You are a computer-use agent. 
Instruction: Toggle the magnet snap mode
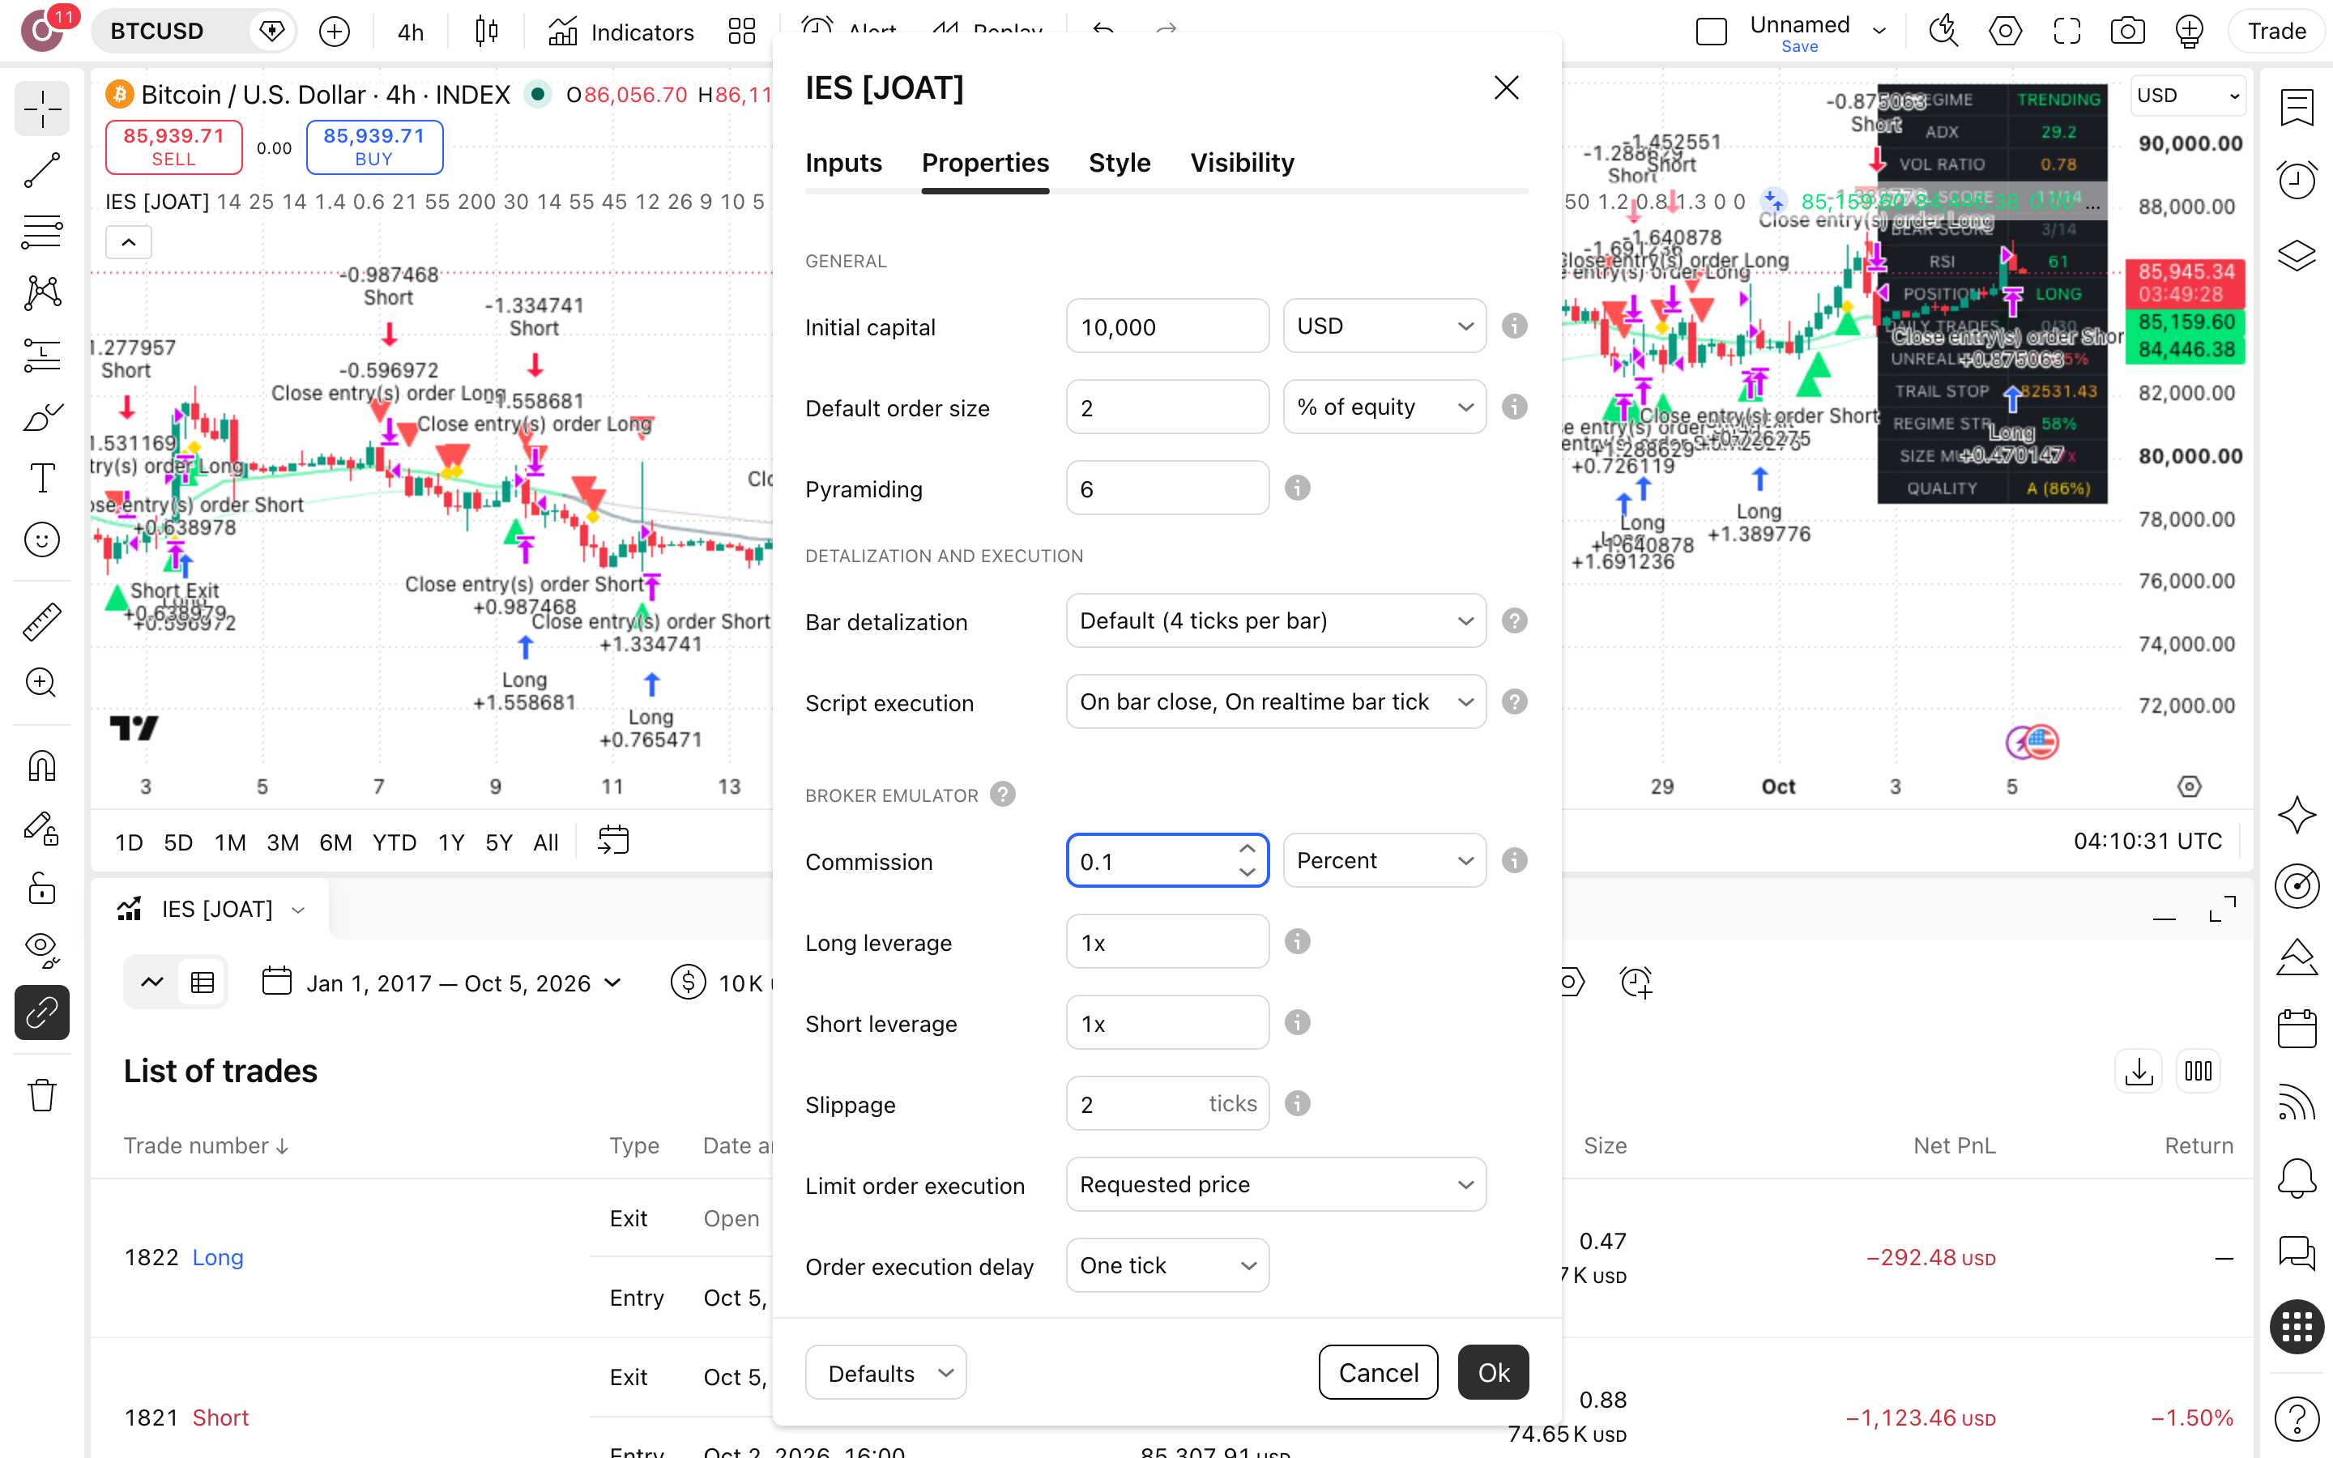pos(41,765)
